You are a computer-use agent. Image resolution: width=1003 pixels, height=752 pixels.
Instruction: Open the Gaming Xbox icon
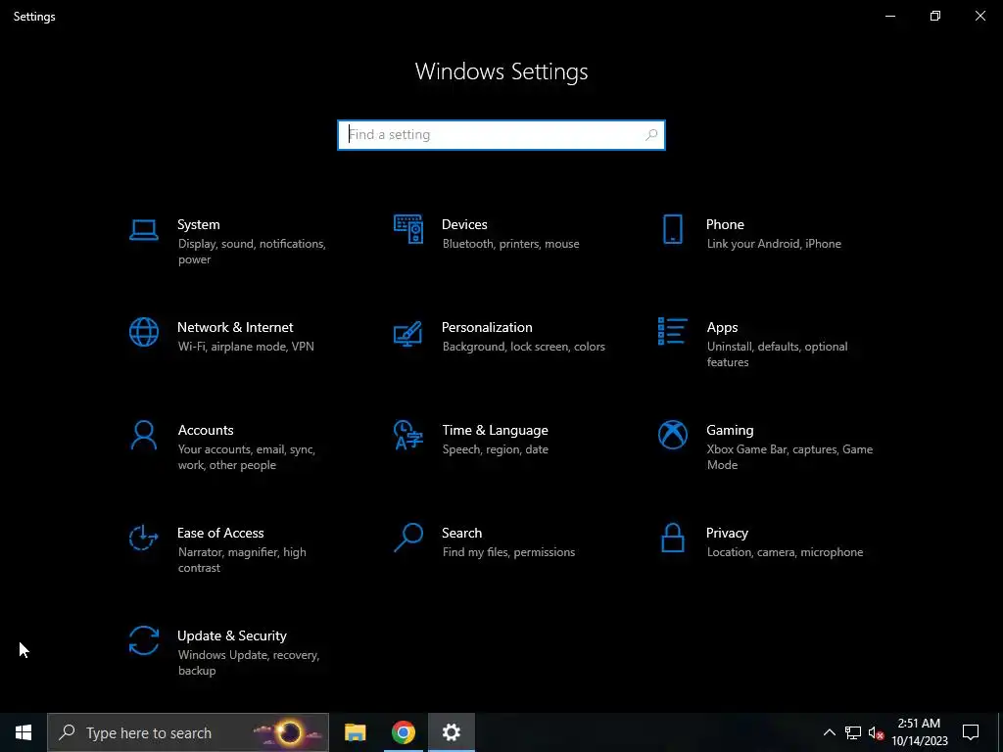coord(672,435)
